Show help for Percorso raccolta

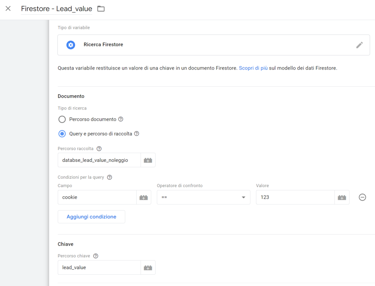(x=99, y=149)
